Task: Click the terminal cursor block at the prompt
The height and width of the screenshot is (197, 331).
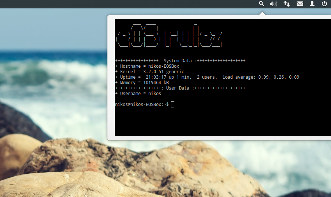Action: coord(173,105)
